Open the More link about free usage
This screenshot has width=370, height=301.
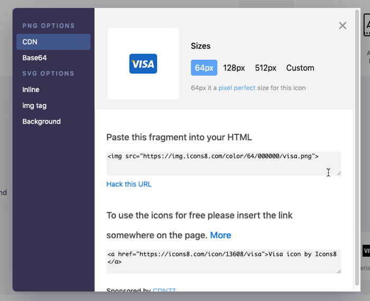tap(220, 235)
